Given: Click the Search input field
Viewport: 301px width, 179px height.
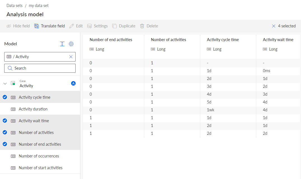Looking at the screenshot, I should point(40,68).
